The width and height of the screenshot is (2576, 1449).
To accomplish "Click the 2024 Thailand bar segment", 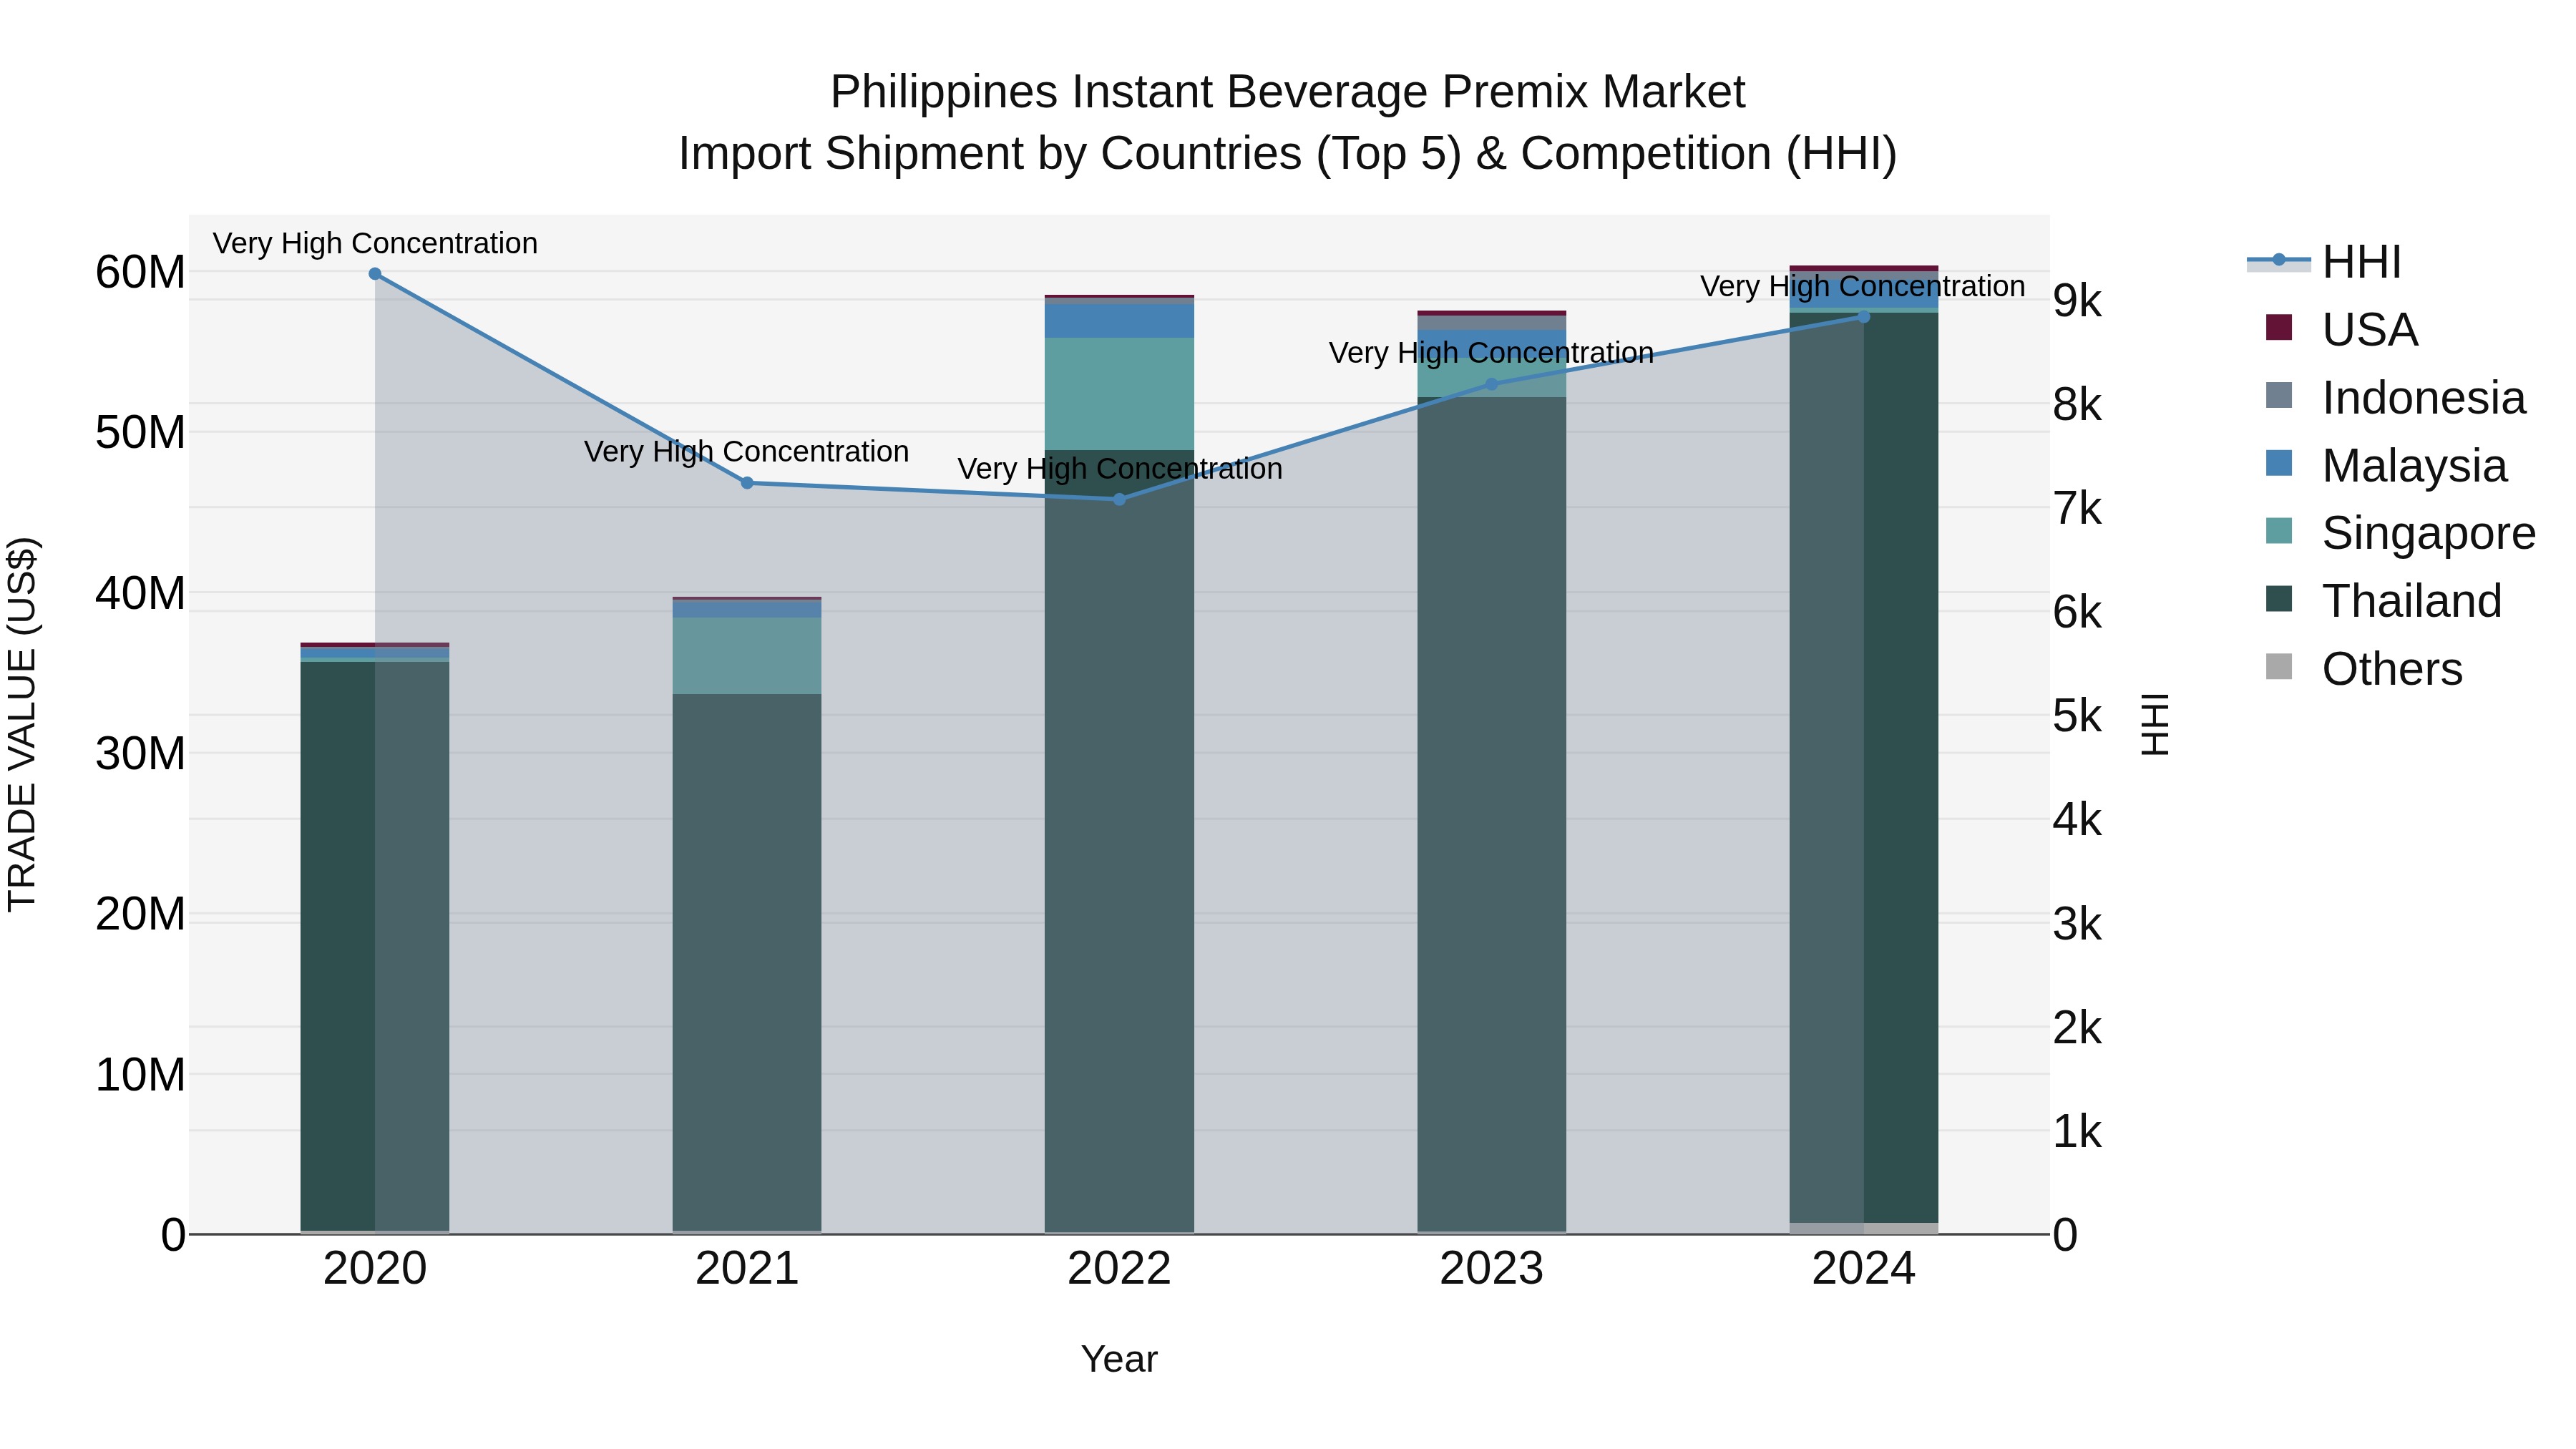I will click(1864, 768).
